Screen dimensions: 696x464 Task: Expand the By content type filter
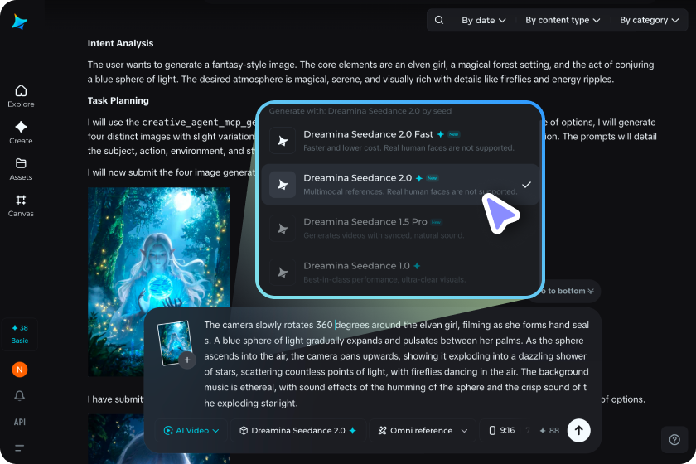pos(563,20)
